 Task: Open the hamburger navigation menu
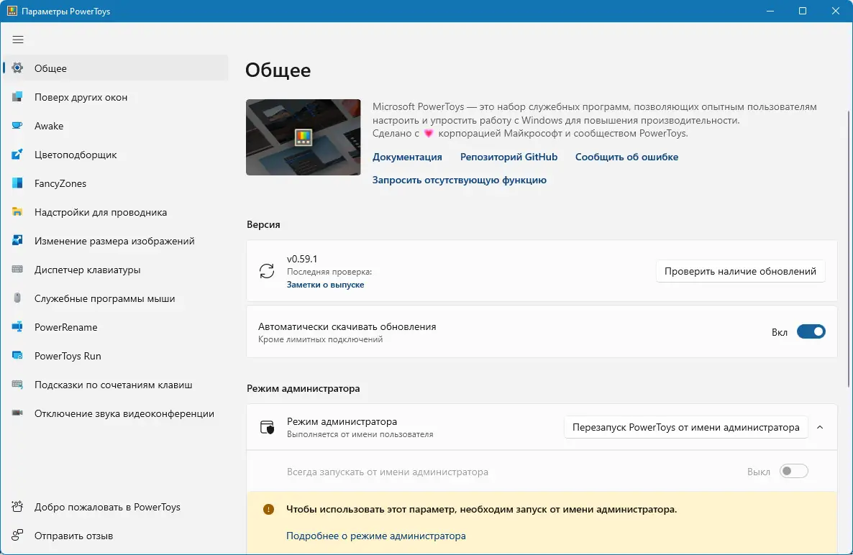pyautogui.click(x=18, y=40)
